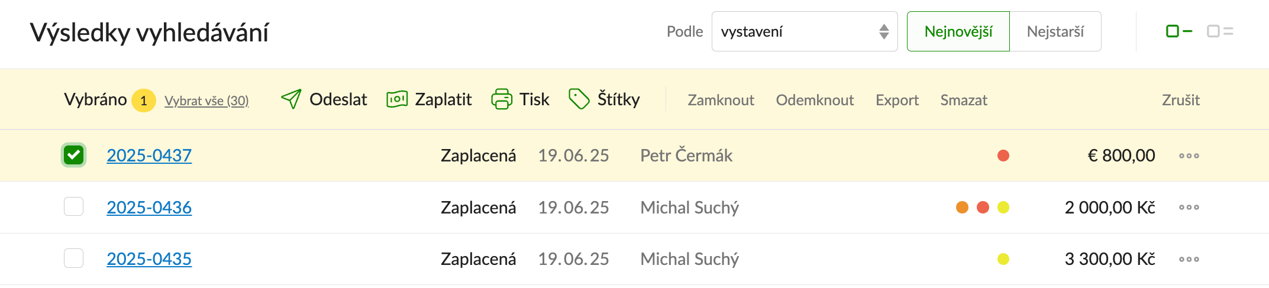Click the red label dot on invoice 2025-0437
The width and height of the screenshot is (1269, 288).
click(x=1003, y=156)
